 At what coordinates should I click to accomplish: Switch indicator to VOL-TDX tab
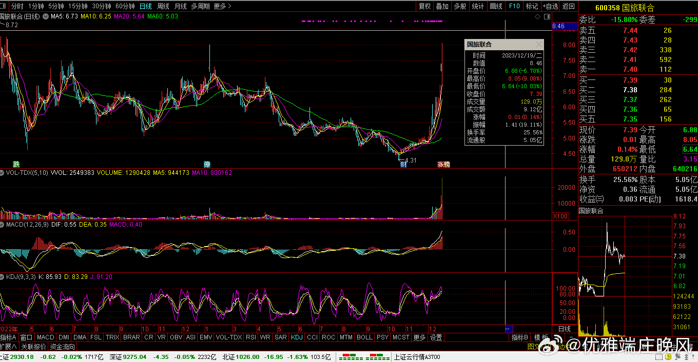tap(229, 337)
